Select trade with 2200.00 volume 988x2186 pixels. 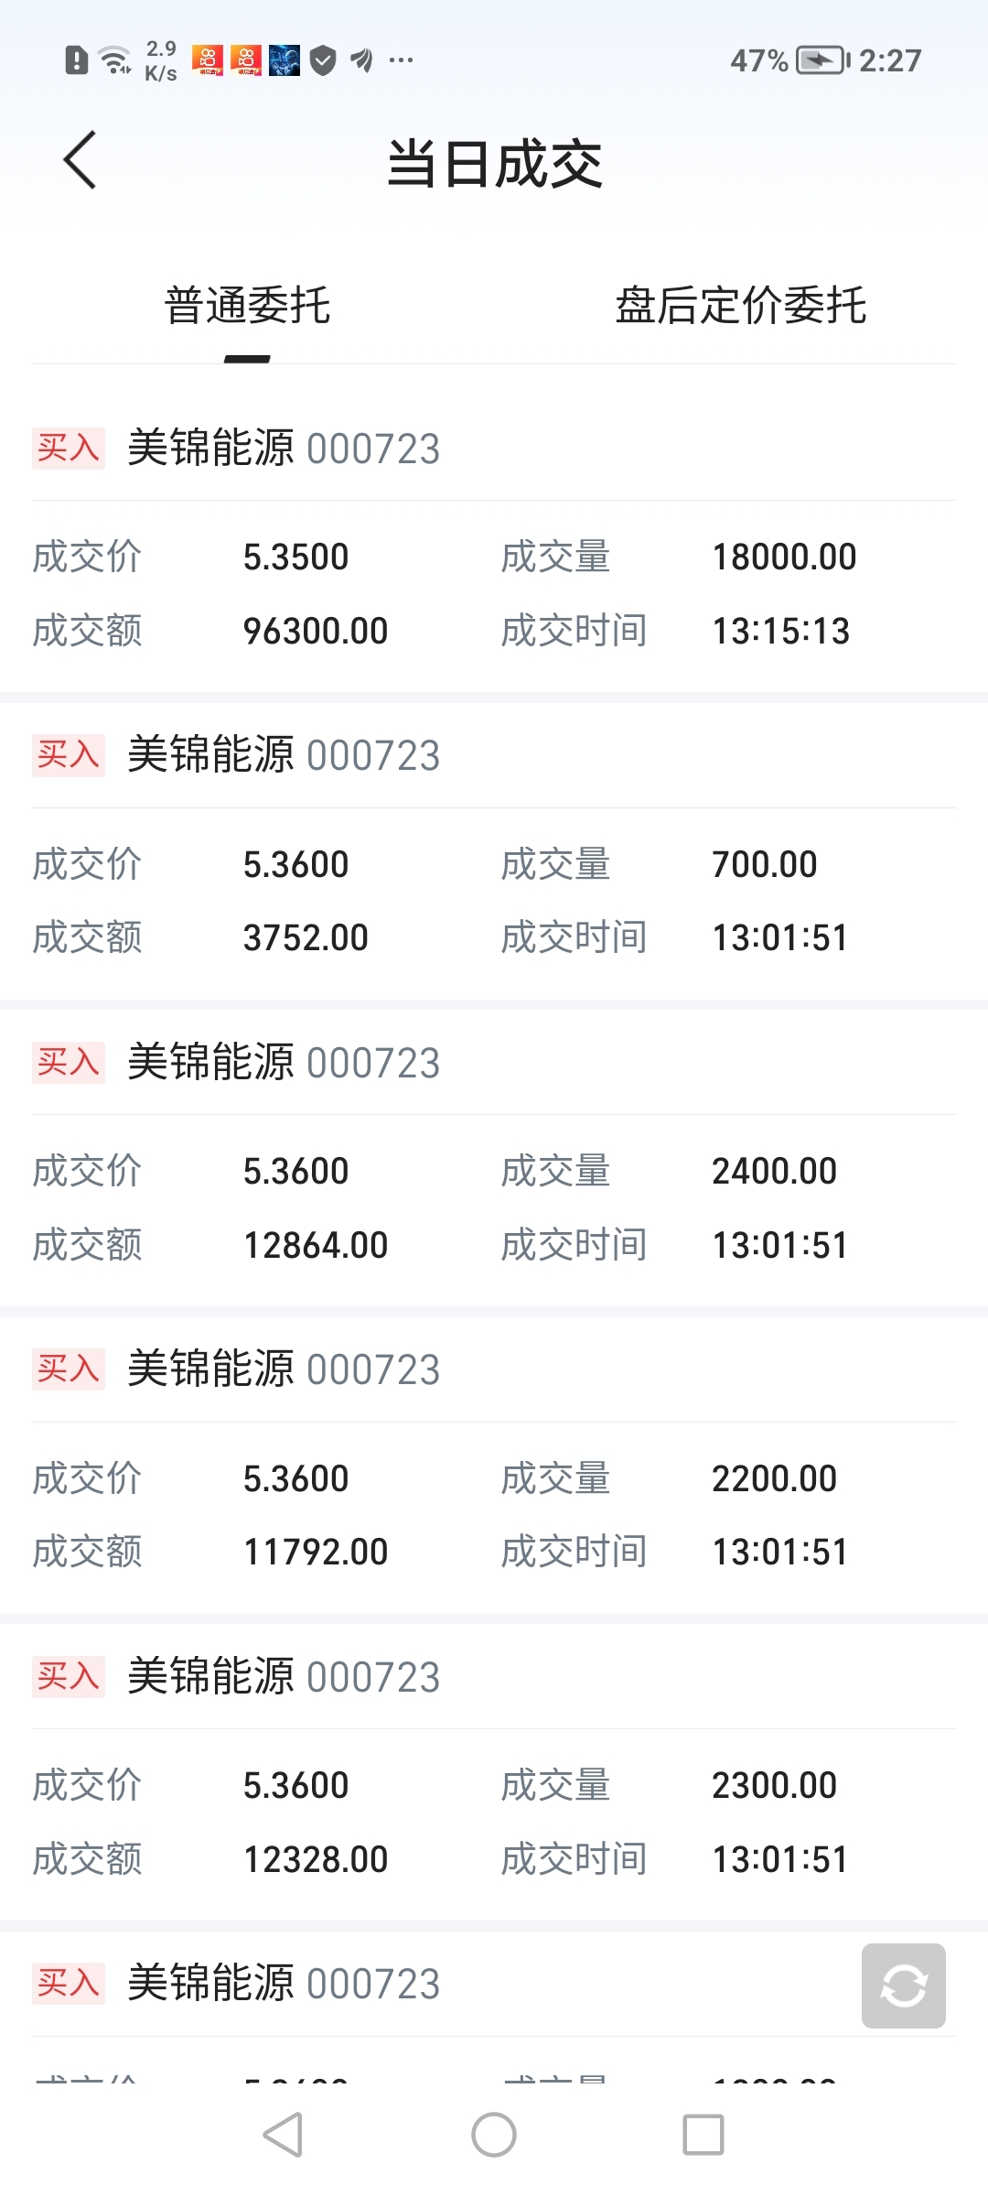[x=494, y=1515]
